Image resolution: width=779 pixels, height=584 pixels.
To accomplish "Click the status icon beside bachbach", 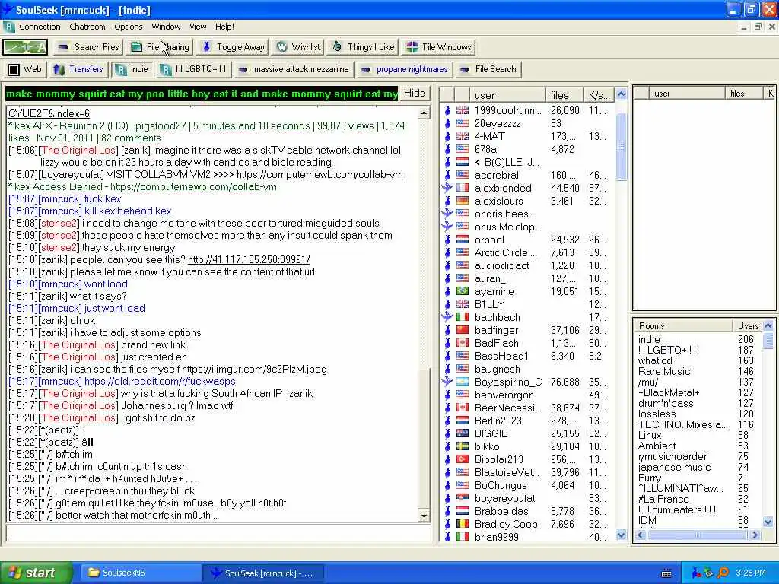I will click(447, 317).
